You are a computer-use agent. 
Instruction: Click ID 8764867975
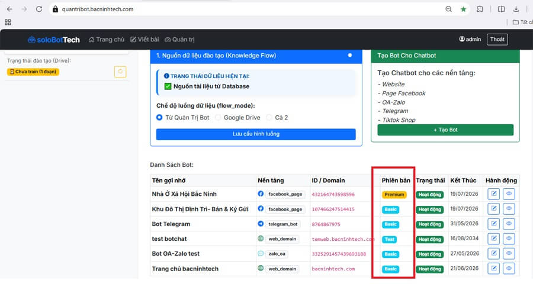(x=326, y=225)
